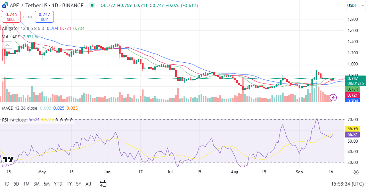
Task: Click the 1.000 price axis label
Action: point(352,64)
